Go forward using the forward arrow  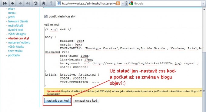[x=20, y=3]
